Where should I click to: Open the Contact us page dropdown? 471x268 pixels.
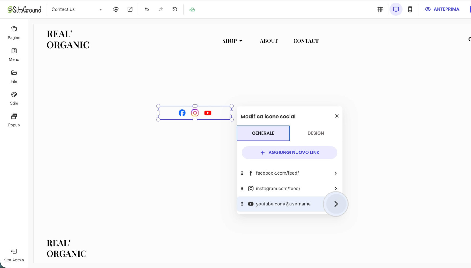point(77,9)
